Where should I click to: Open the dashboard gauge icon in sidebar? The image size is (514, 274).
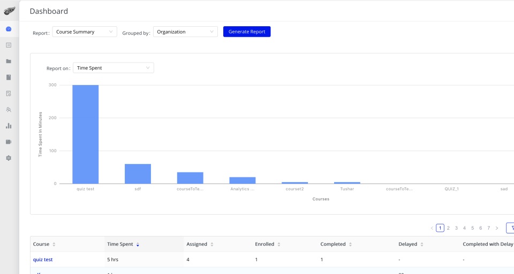9,29
